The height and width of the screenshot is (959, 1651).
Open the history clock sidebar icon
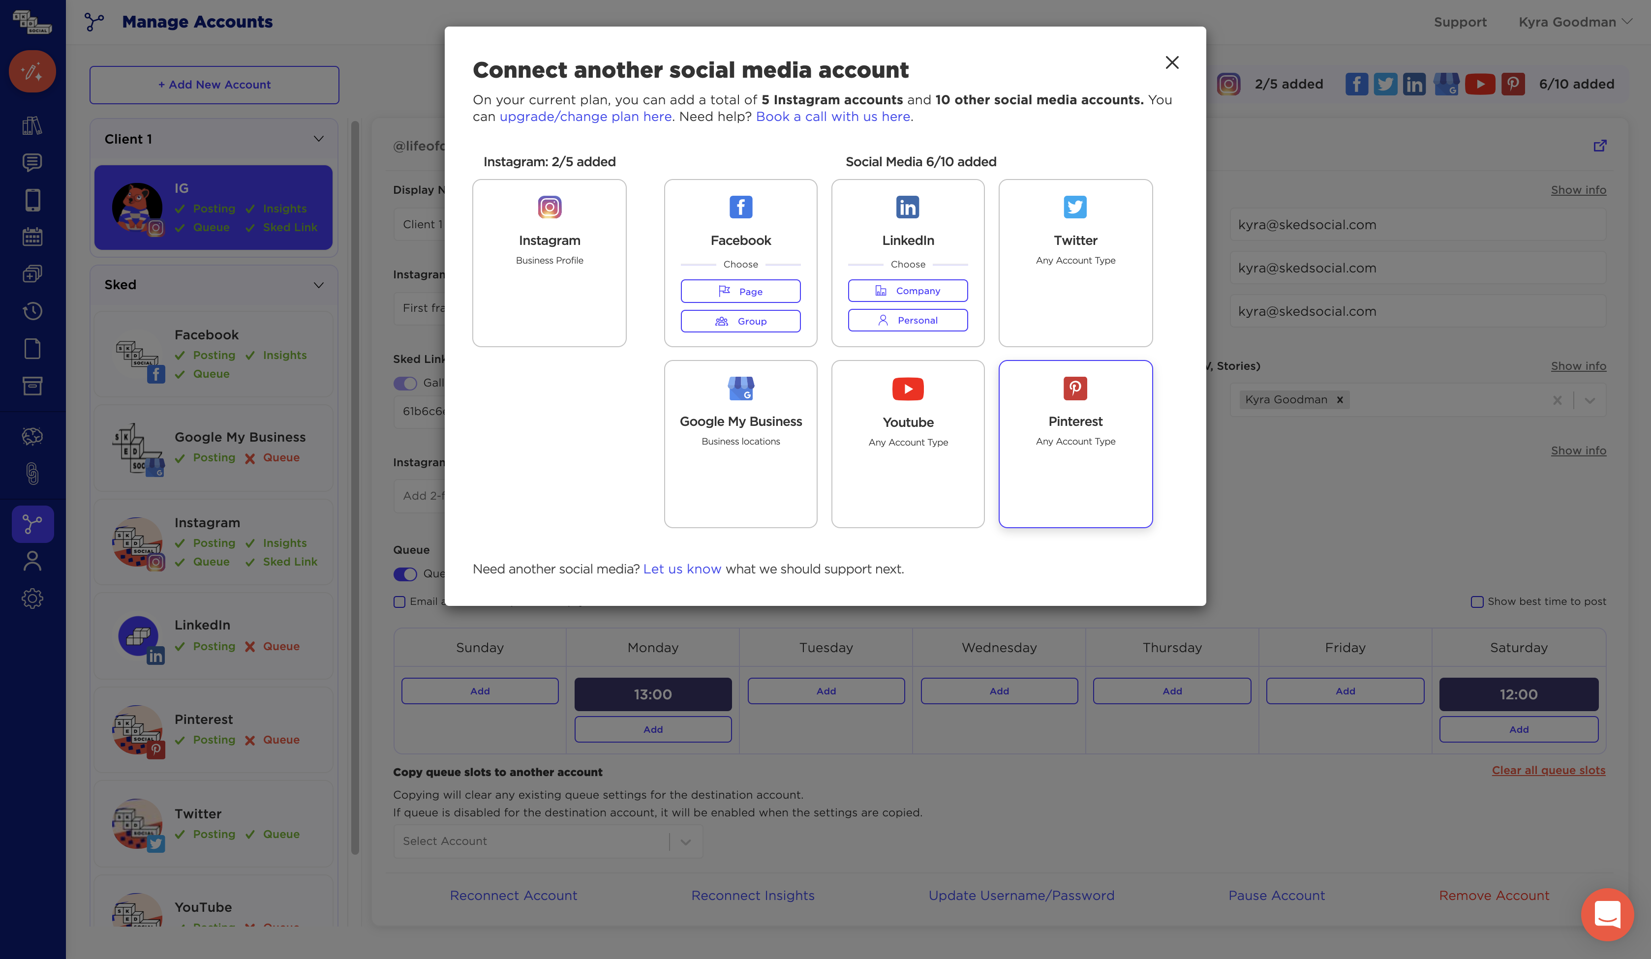tap(32, 311)
